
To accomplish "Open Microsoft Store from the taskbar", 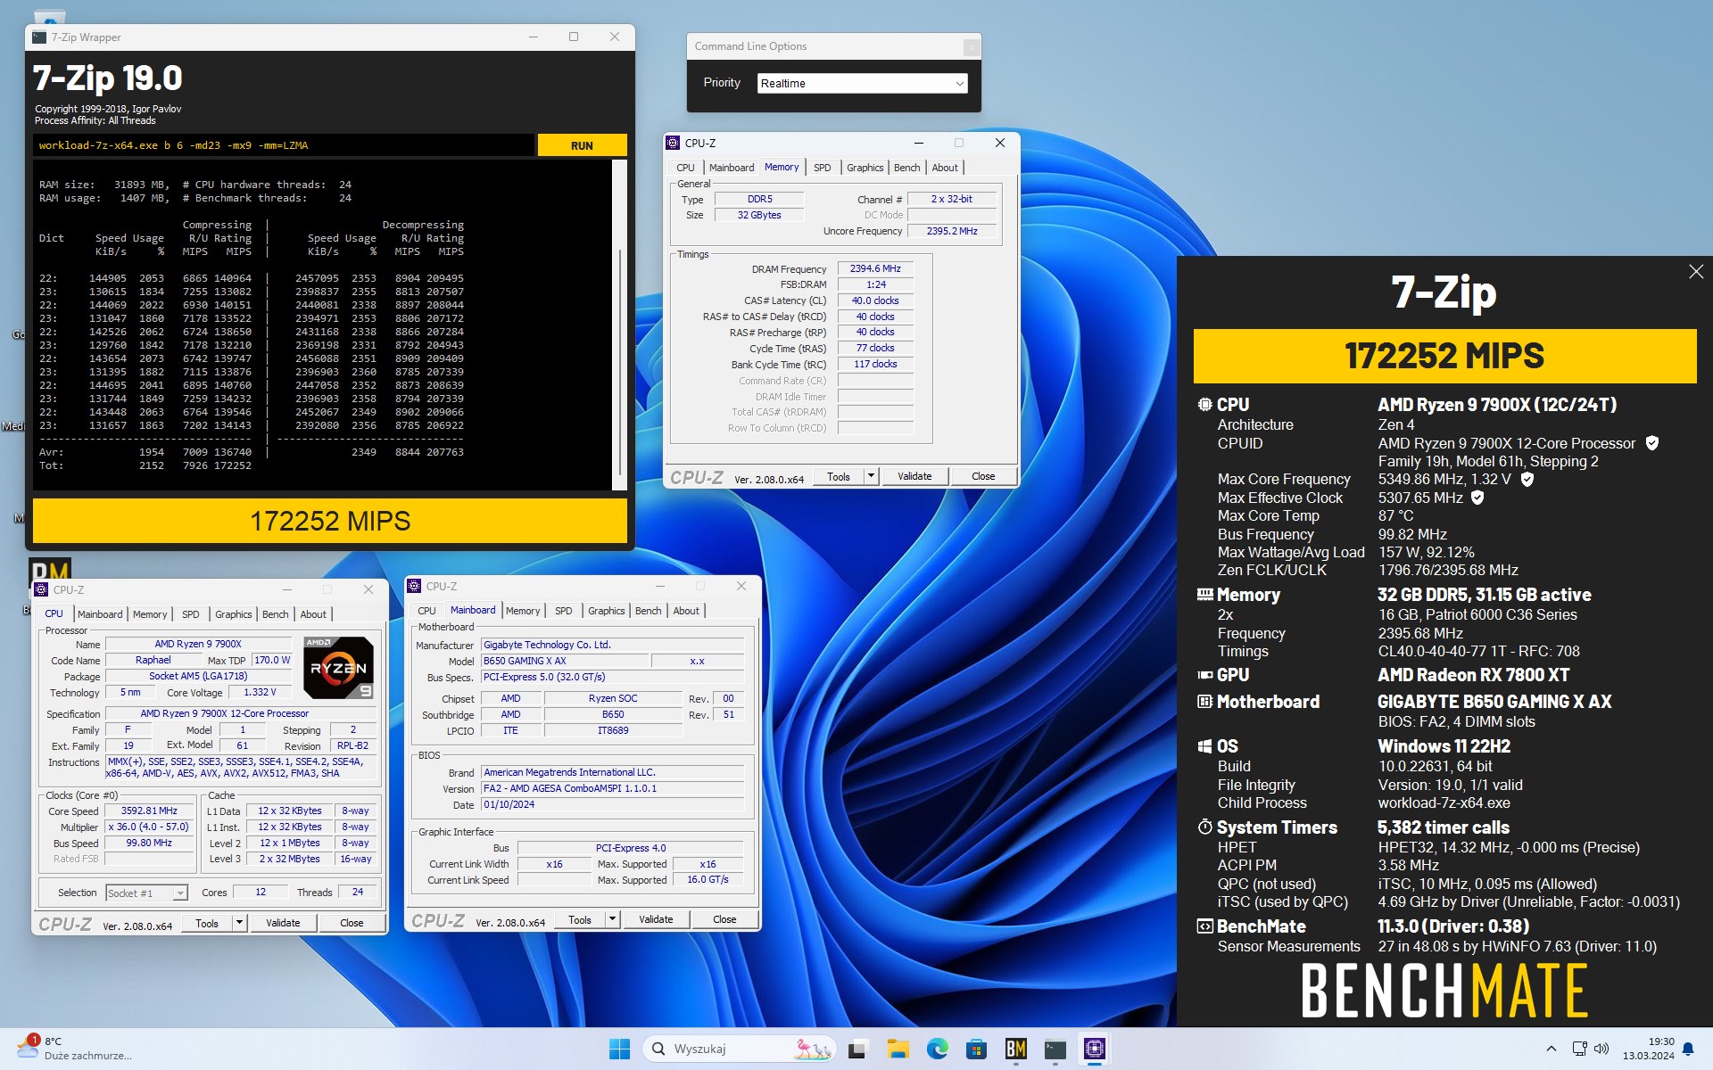I will [976, 1049].
